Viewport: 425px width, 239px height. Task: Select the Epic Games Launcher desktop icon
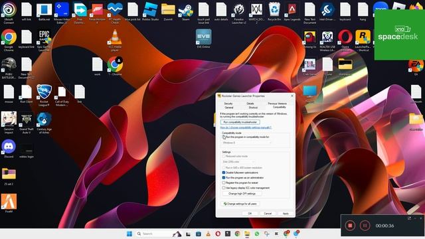(x=44, y=40)
